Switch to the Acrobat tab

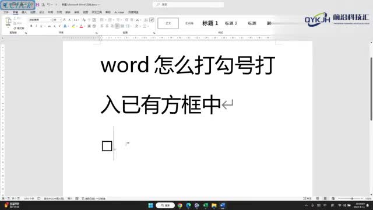pos(119,12)
